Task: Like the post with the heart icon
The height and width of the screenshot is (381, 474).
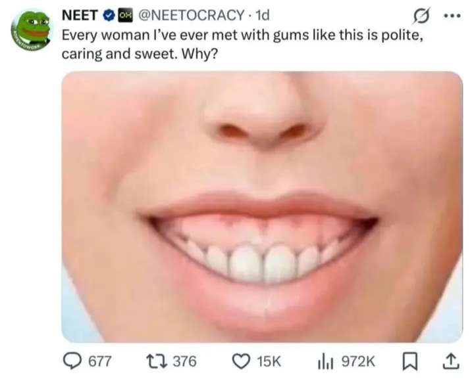Action: (241, 361)
